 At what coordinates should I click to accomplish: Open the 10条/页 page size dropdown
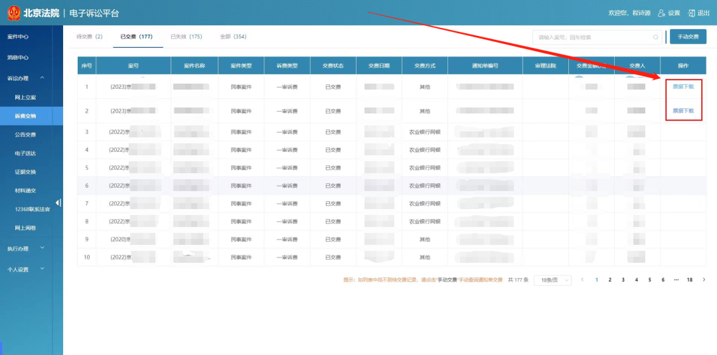(x=552, y=280)
